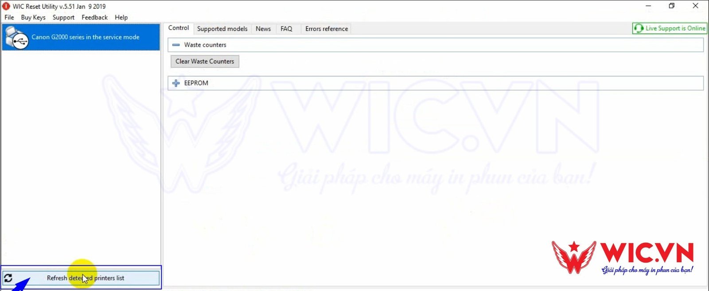Image resolution: width=709 pixels, height=291 pixels.
Task: Open the Support menu
Action: click(63, 17)
